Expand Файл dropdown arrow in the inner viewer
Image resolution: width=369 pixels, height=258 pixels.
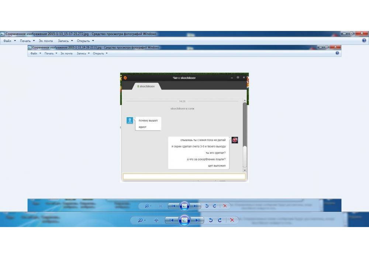[x=40, y=53]
